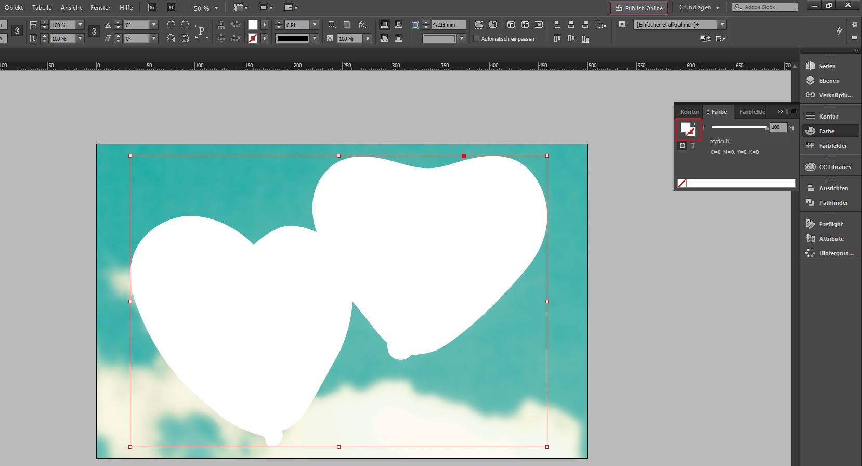Toggle formatting affects text T button
Screen dimensions: 862x466
693,146
